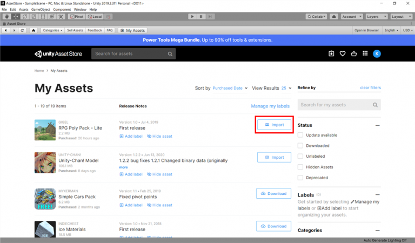Select the Scale tool
This screenshot has height=243, width=415.
(x=34, y=16)
